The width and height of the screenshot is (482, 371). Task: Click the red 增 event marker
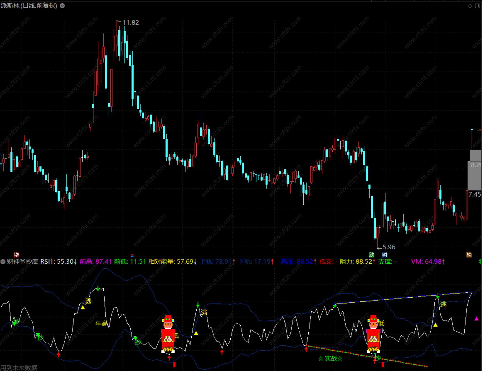coord(17,255)
